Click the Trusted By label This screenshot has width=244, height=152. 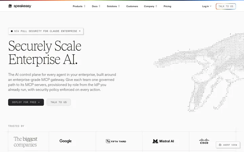pos(16,126)
